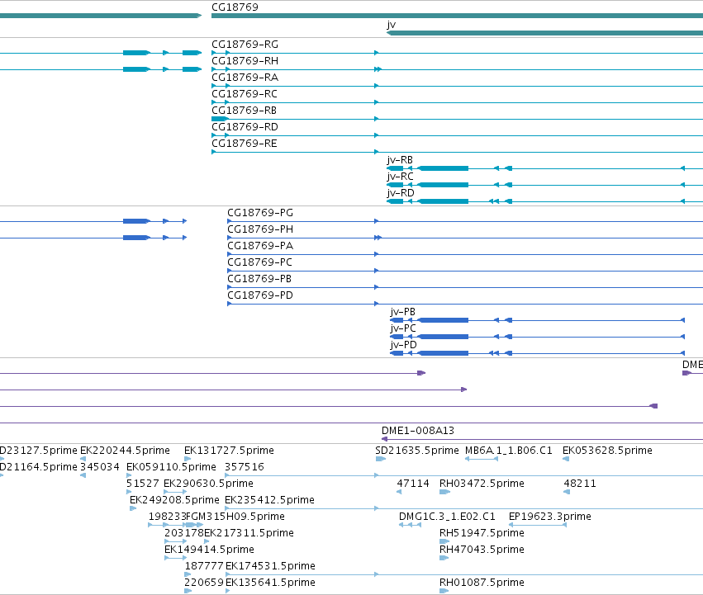Screen dimensions: 703x595
Task: Select protein CG18769-PB label
Action: pyautogui.click(x=259, y=279)
